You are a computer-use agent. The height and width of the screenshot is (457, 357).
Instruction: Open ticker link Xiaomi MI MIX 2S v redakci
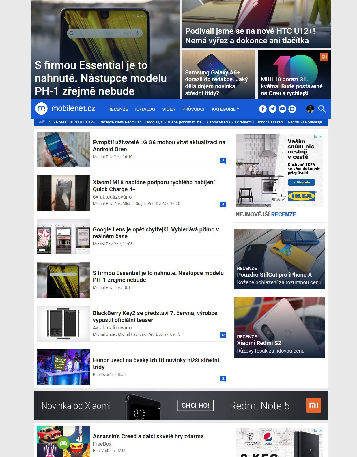pos(229,122)
